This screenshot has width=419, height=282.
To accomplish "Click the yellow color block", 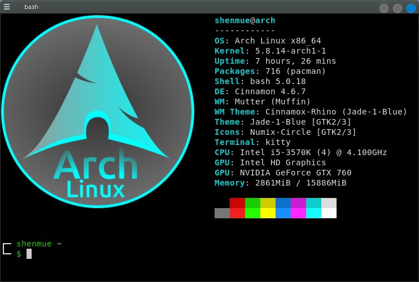I will coord(268,208).
